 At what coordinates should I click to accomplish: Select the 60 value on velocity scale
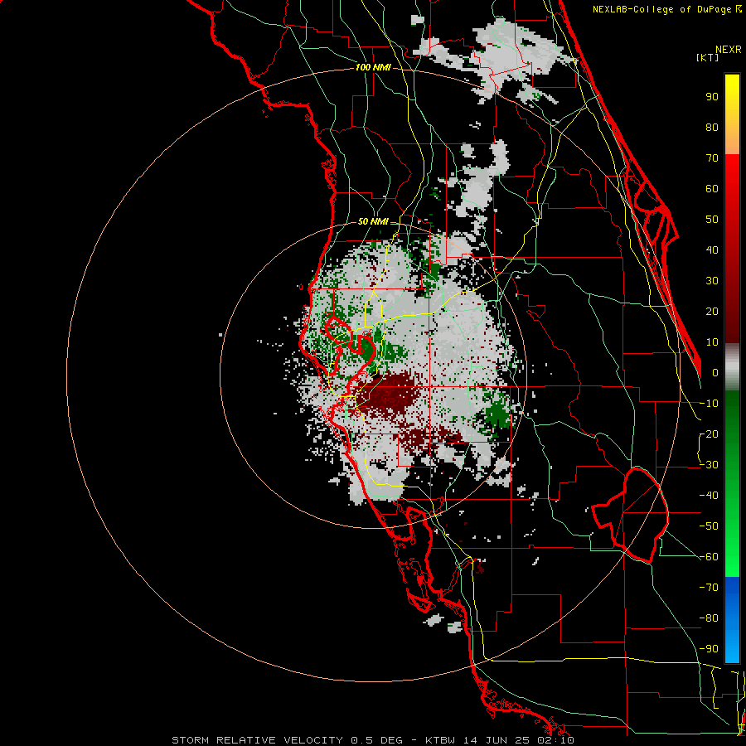pyautogui.click(x=712, y=188)
